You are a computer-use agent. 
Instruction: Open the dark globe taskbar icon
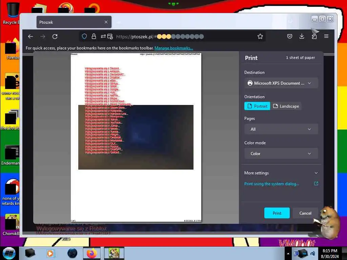coord(73,253)
